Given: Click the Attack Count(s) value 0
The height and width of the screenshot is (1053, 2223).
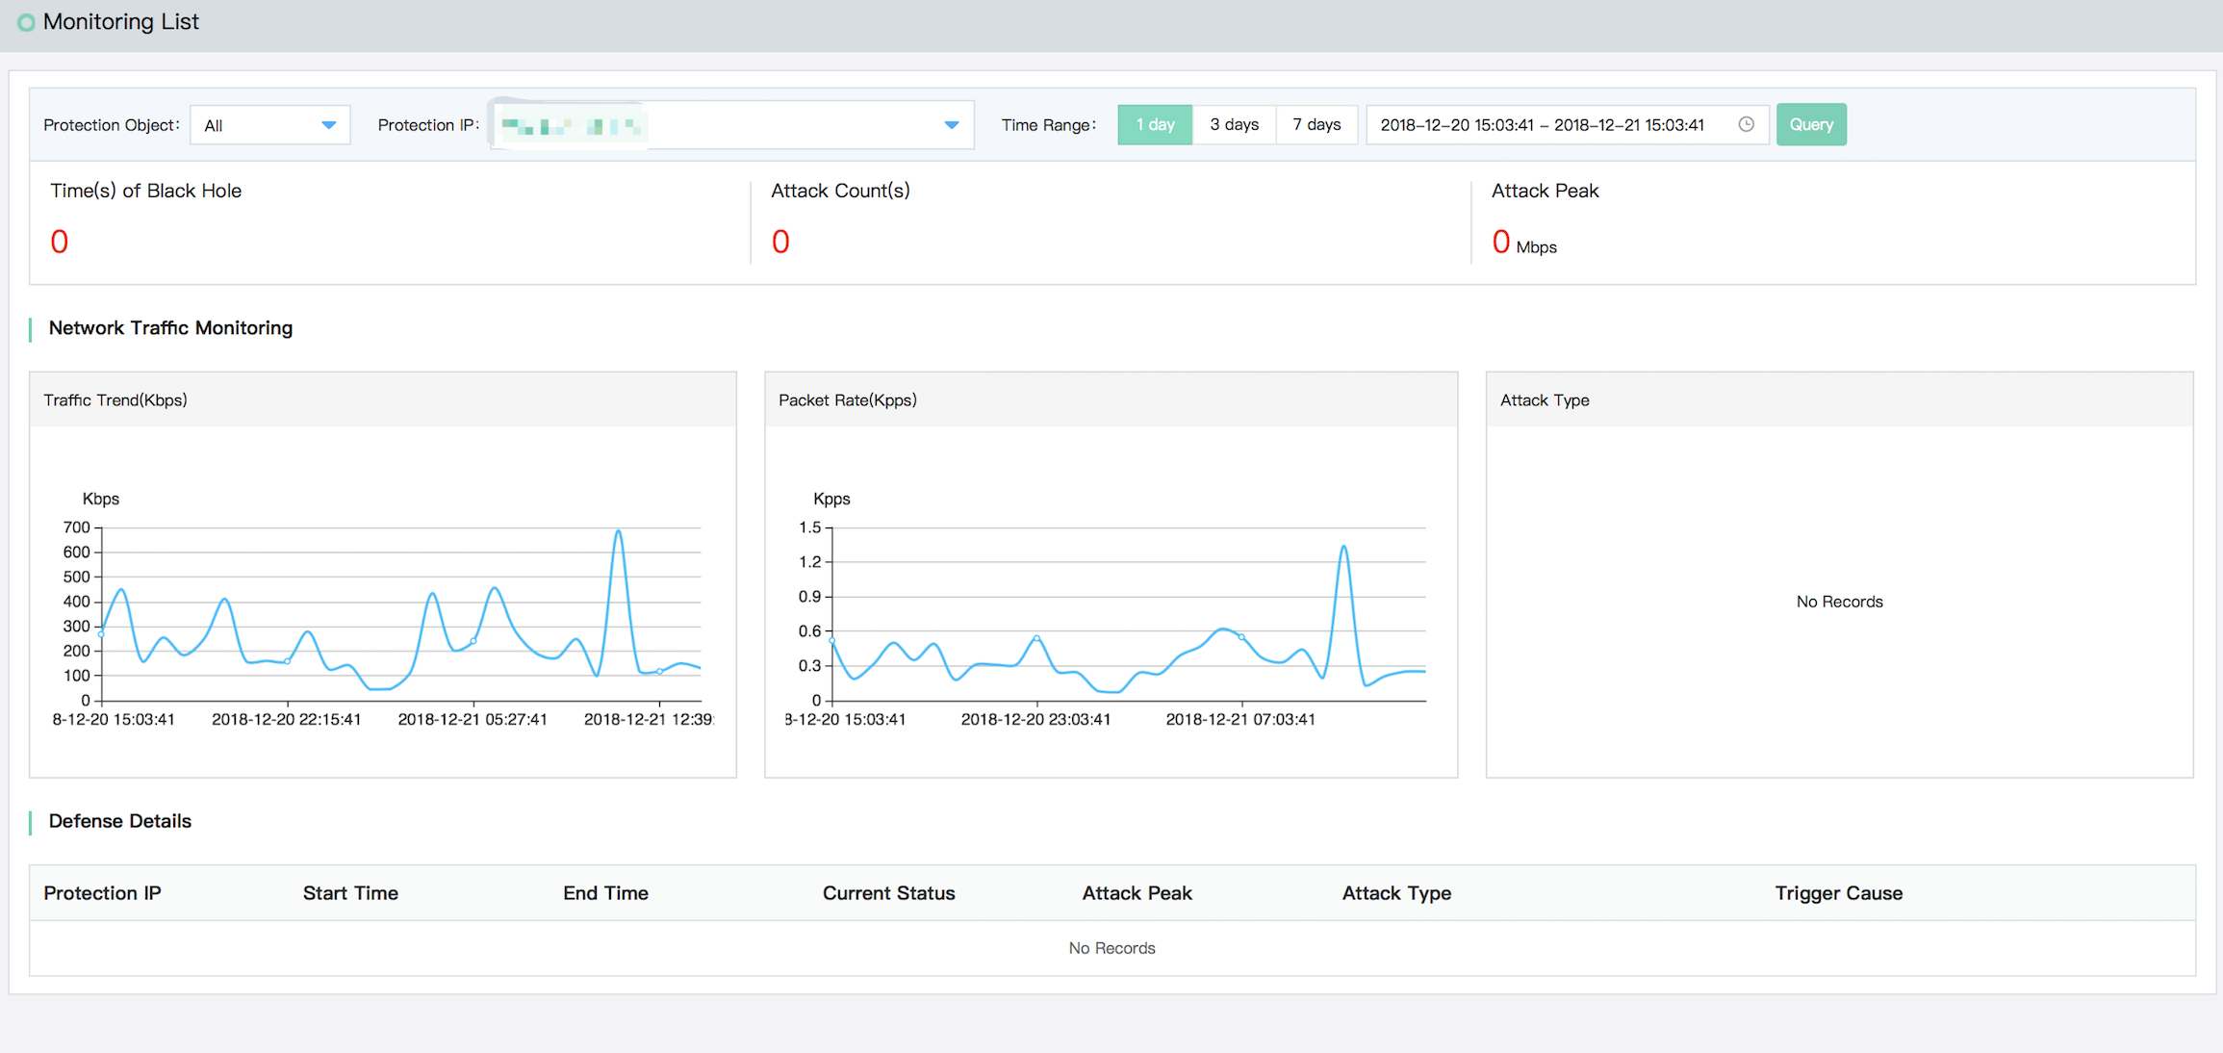Looking at the screenshot, I should [780, 242].
